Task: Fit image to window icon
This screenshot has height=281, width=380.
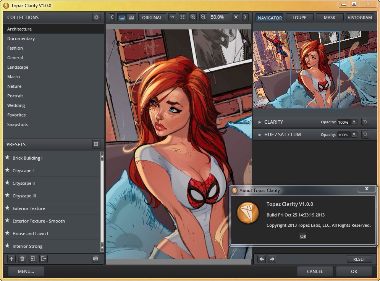Action: coord(182,17)
